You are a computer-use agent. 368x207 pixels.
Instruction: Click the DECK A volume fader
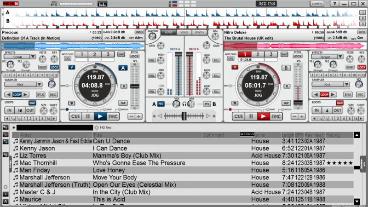point(178,54)
